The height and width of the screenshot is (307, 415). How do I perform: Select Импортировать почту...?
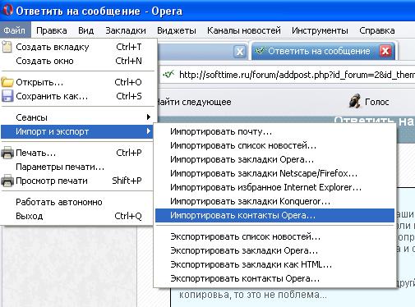pyautogui.click(x=274, y=131)
